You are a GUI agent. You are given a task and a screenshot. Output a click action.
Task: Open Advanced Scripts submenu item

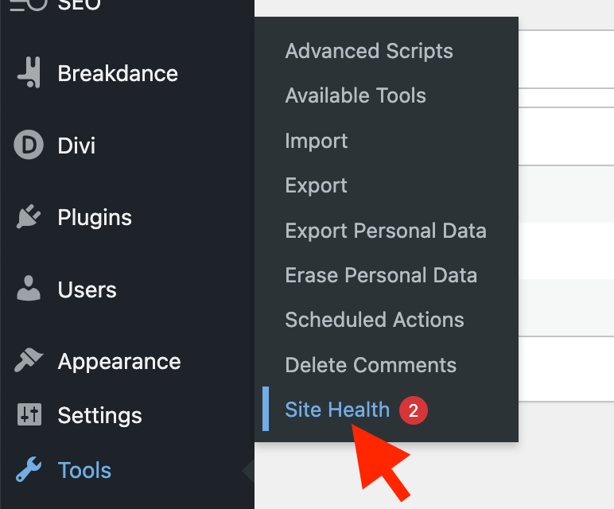[369, 51]
